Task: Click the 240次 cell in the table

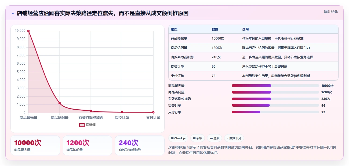Action: (x=216, y=57)
